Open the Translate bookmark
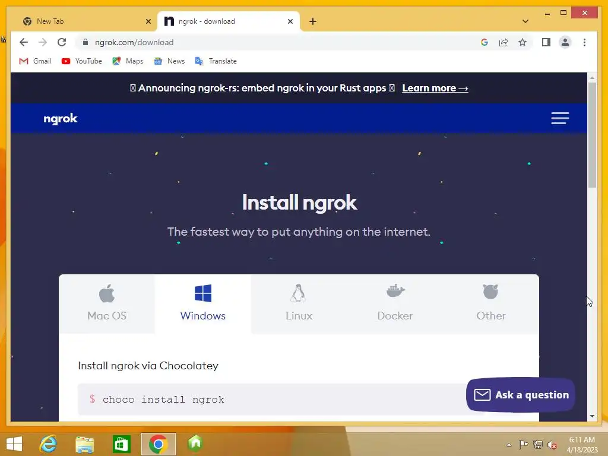The image size is (608, 456). pos(216,61)
